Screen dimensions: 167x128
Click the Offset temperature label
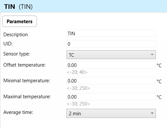click(24, 65)
